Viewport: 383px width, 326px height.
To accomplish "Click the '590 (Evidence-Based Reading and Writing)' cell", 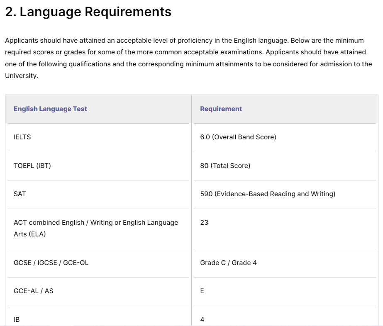I will 268,194.
